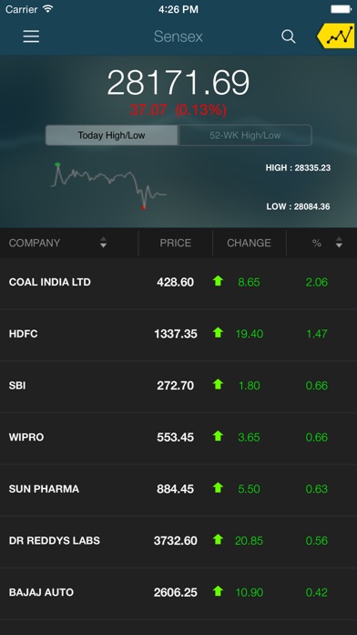Image resolution: width=357 pixels, height=635 pixels.
Task: Select Today High/Low segment
Action: [x=112, y=135]
